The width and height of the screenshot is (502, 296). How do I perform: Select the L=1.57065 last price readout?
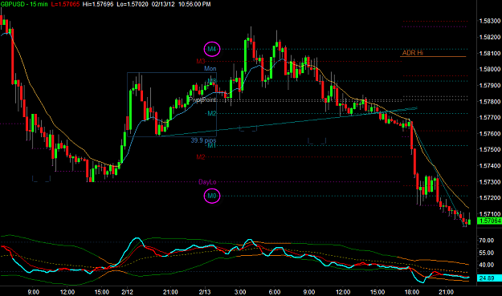point(65,4)
